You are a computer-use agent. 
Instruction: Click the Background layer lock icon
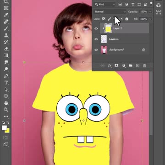(143, 49)
